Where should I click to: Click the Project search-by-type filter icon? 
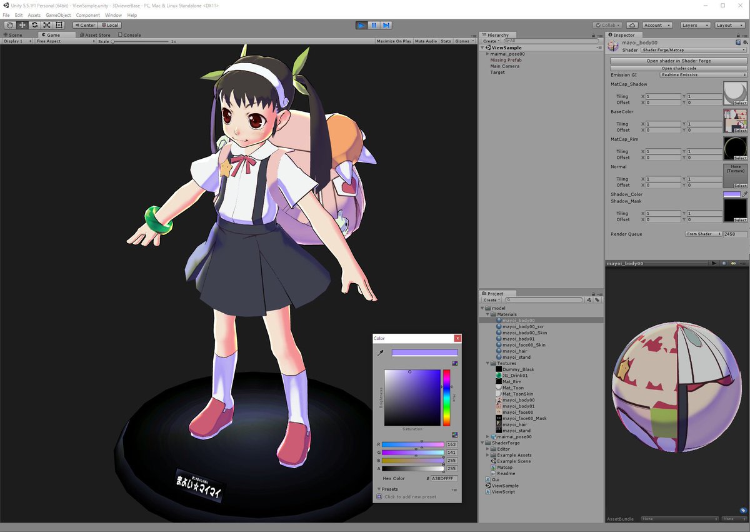click(589, 300)
